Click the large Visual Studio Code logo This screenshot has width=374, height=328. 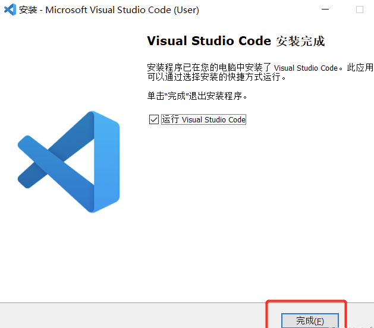coord(69,162)
